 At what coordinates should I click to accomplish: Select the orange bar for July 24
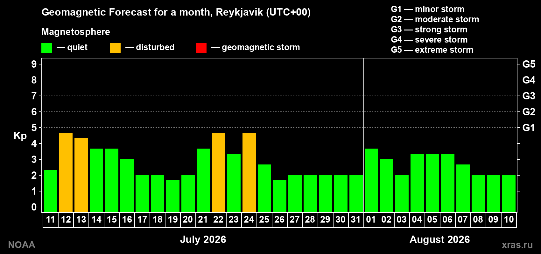point(249,172)
